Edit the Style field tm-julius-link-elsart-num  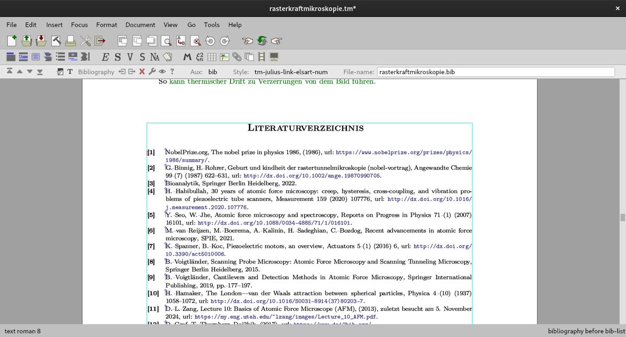click(291, 72)
